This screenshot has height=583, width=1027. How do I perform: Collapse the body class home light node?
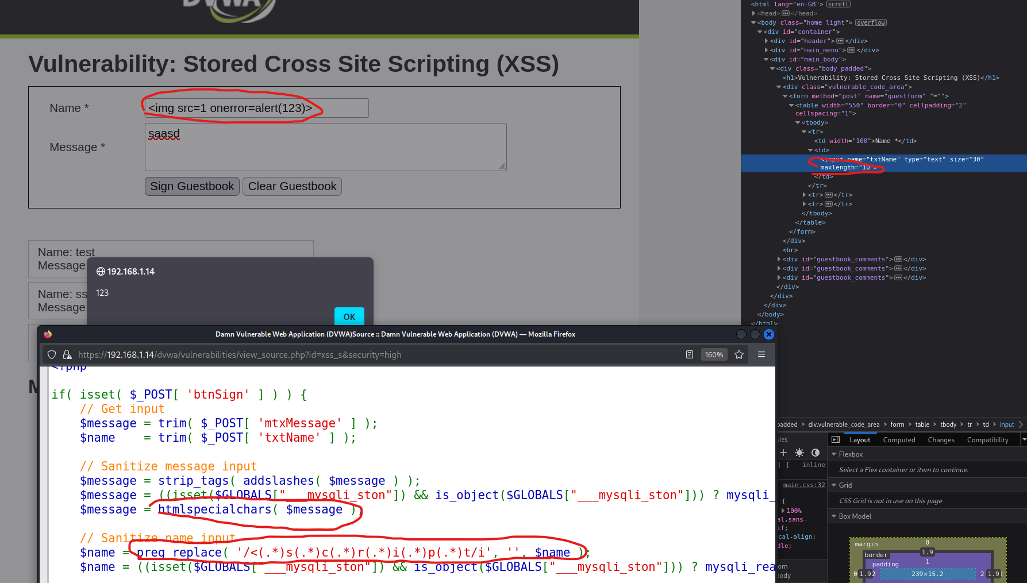click(x=753, y=22)
